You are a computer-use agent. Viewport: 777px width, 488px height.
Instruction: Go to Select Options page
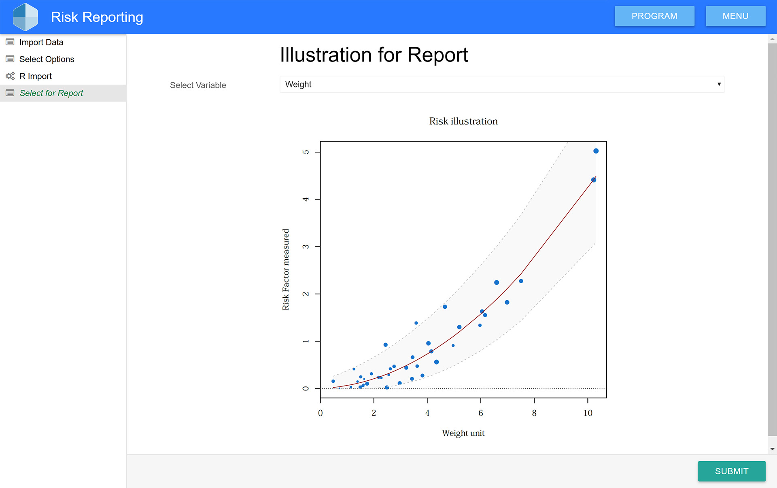point(47,59)
